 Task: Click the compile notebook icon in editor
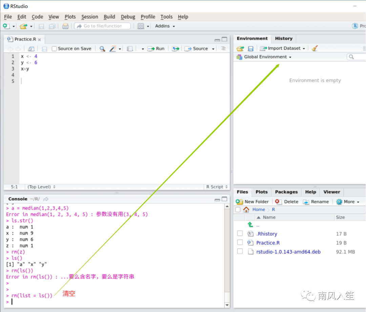tap(130, 49)
